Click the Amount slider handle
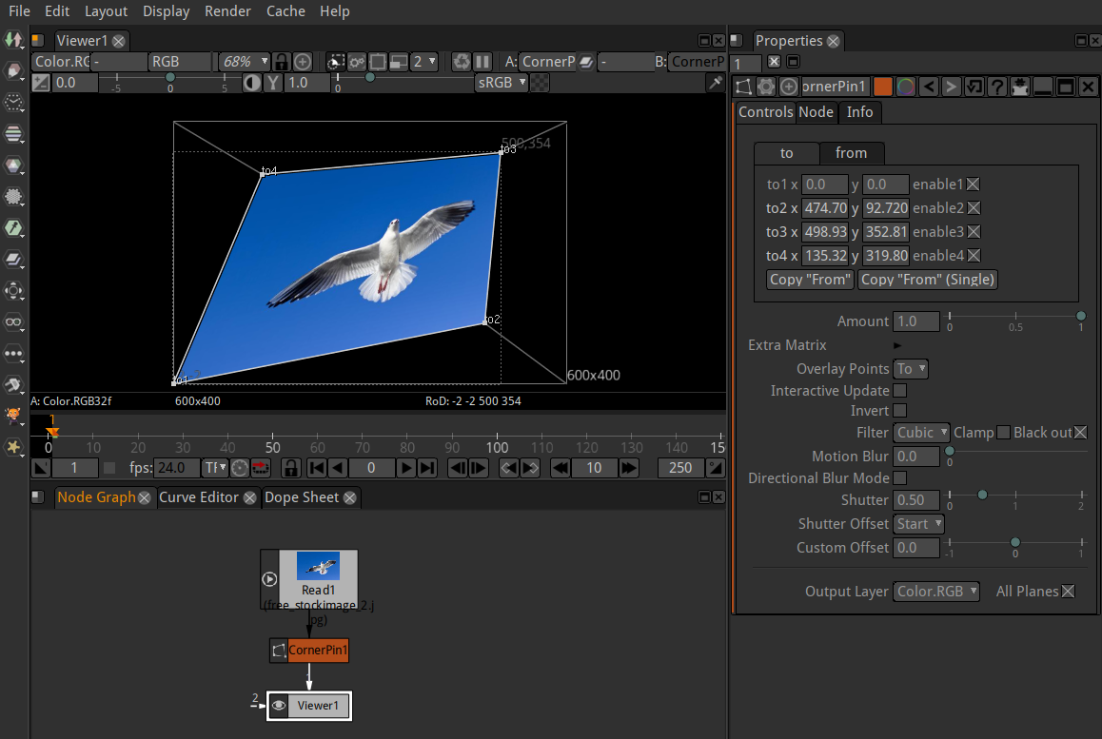 (1080, 316)
